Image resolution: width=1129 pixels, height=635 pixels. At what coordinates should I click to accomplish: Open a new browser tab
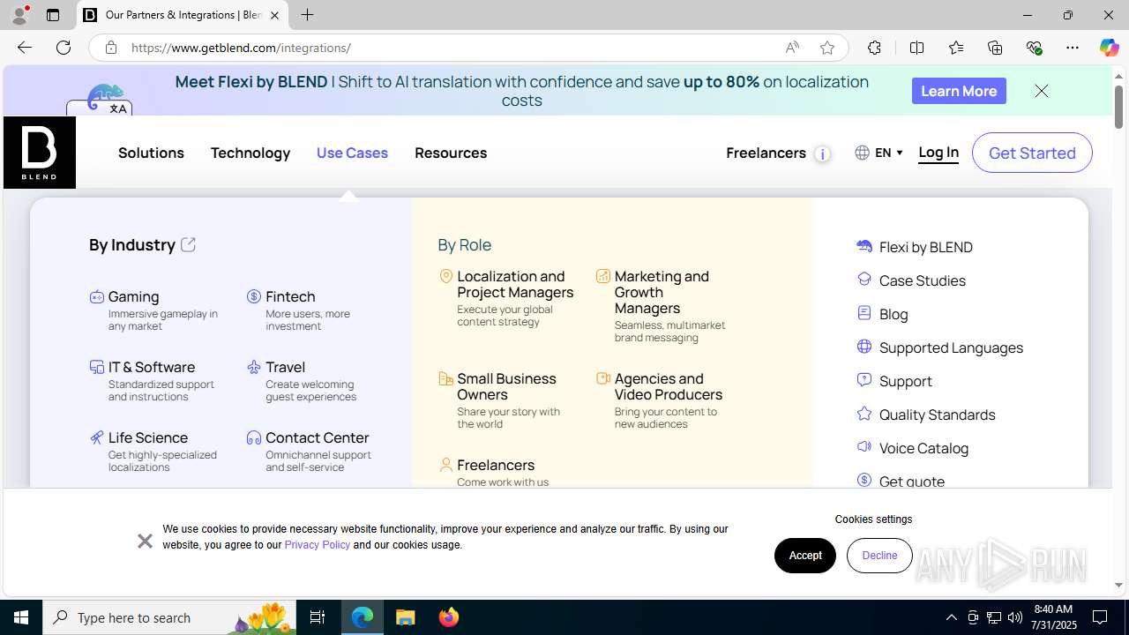click(307, 15)
